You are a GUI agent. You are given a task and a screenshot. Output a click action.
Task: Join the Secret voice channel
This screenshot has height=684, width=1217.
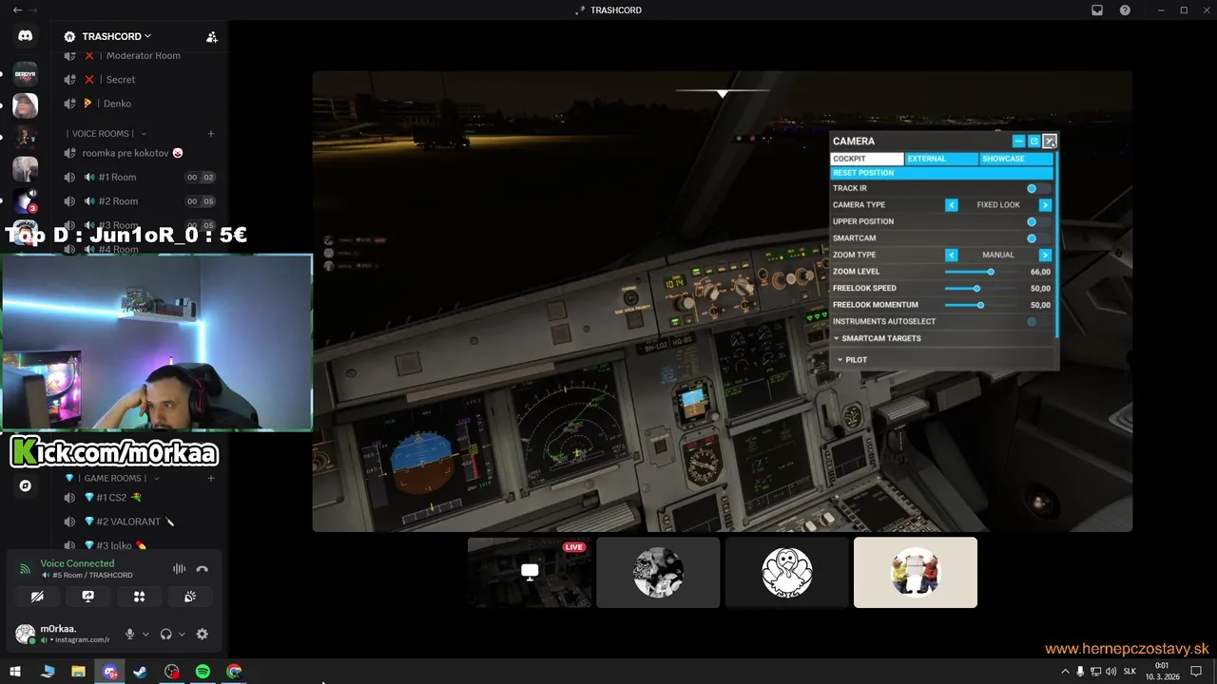[x=140, y=80]
